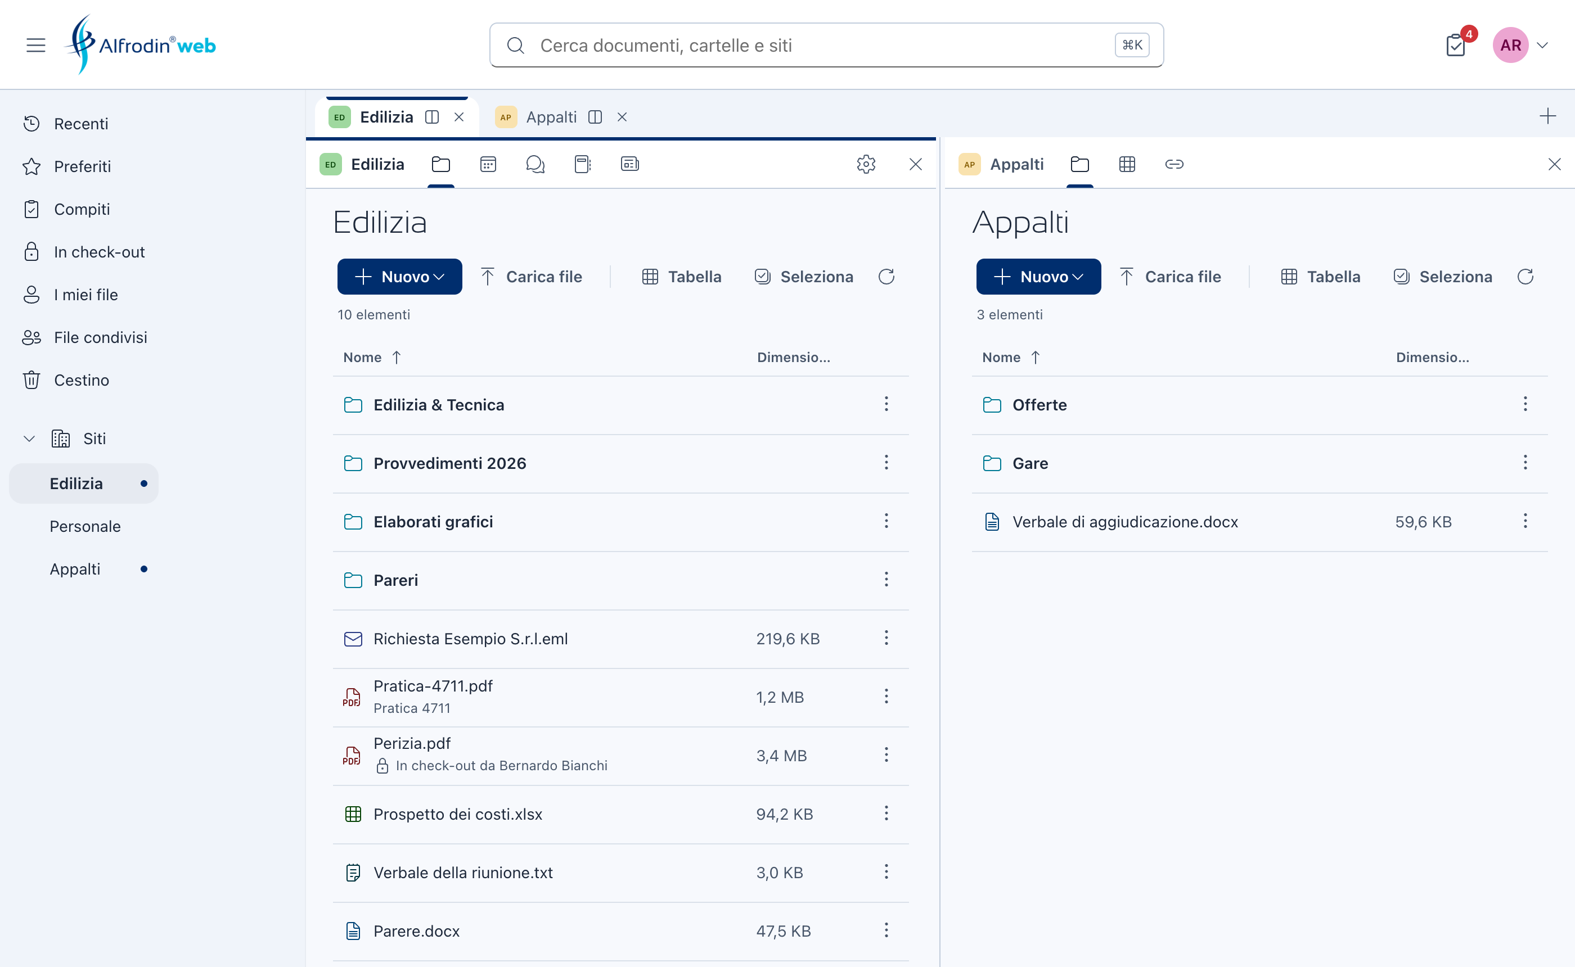Switch to the Appalti tab
The height and width of the screenshot is (967, 1575).
tap(551, 117)
